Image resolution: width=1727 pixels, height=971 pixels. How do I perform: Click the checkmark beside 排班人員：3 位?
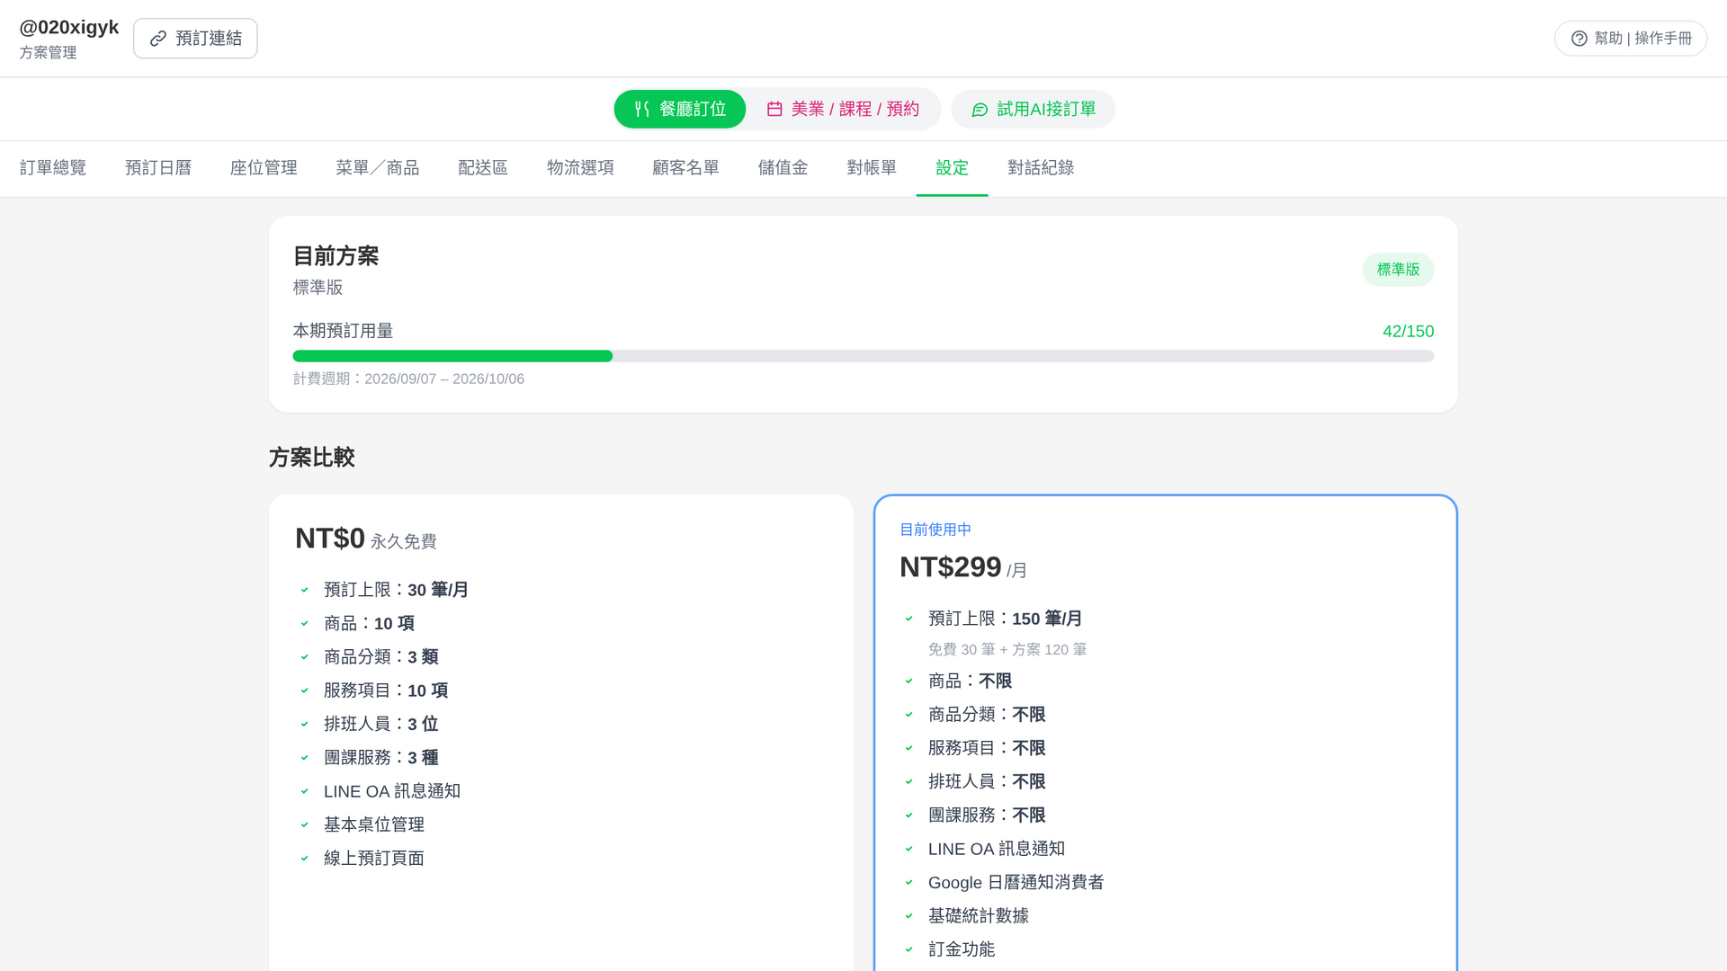coord(304,724)
